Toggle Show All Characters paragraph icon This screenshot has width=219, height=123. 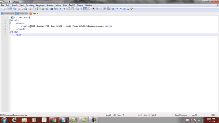pyautogui.click(x=81, y=9)
